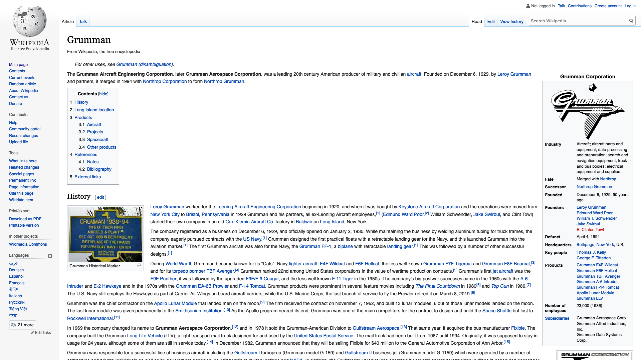Hide the Contents table via hide toggle
Screen dimensions: 641x360
[x=103, y=94]
